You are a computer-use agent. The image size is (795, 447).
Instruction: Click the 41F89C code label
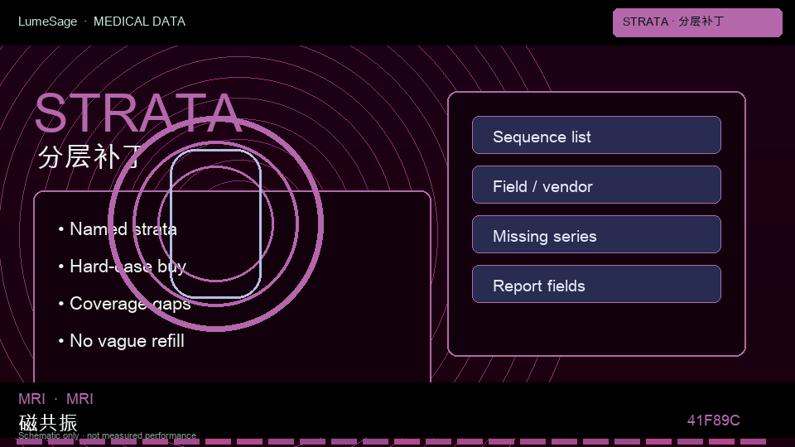[713, 421]
